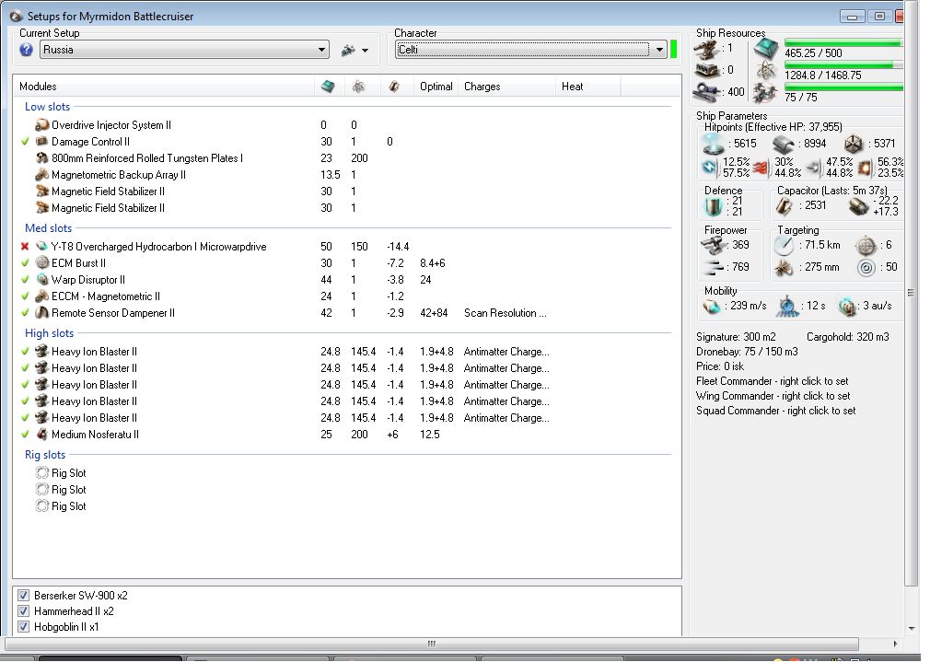This screenshot has width=930, height=662.
Task: Click the Overdrive Injector System II module icon
Action: point(41,125)
